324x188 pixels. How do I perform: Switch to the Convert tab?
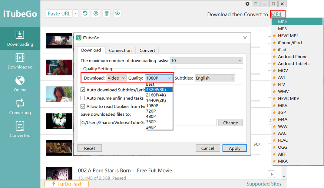pos(147,51)
